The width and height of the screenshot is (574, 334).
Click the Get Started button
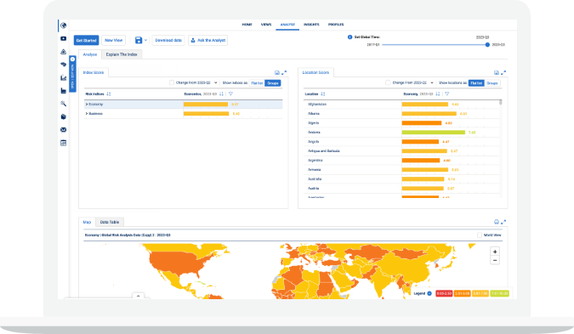(x=87, y=40)
